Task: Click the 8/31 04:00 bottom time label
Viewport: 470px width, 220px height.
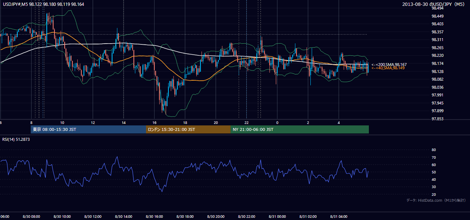Action: click(339, 217)
